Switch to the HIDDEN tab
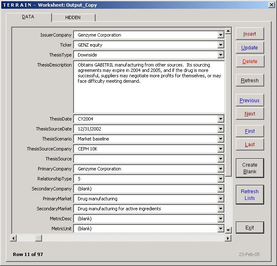The height and width of the screenshot is (266, 277). point(73,17)
